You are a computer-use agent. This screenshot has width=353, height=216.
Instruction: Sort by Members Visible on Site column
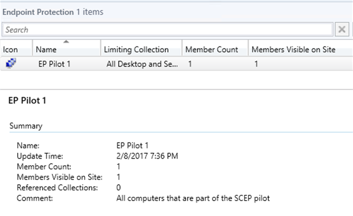pos(294,49)
